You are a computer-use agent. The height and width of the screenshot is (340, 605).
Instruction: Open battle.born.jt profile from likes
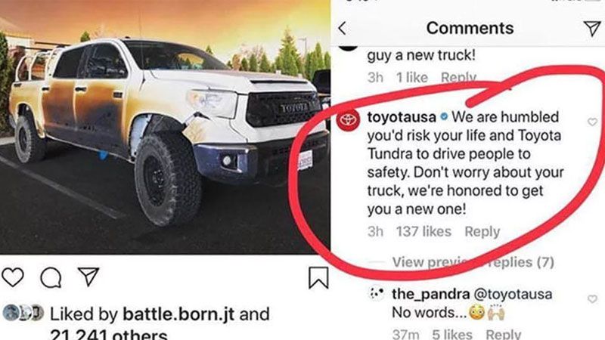[178, 314]
